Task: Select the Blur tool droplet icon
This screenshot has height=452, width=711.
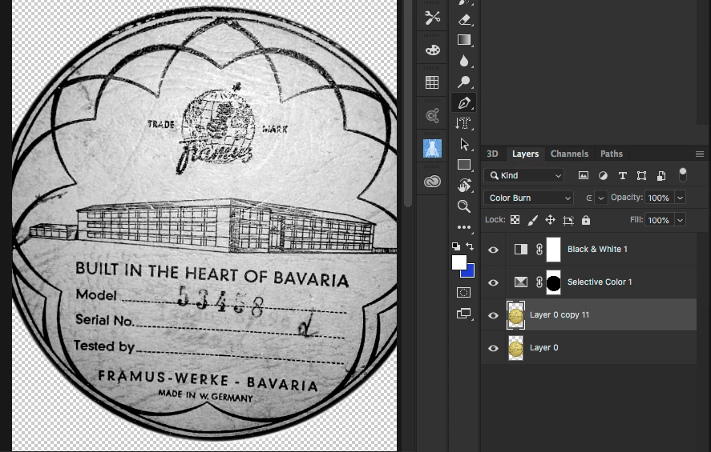Action: [x=464, y=61]
